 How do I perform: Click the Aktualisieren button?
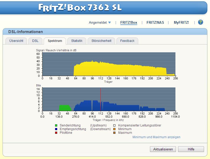pos(163,149)
